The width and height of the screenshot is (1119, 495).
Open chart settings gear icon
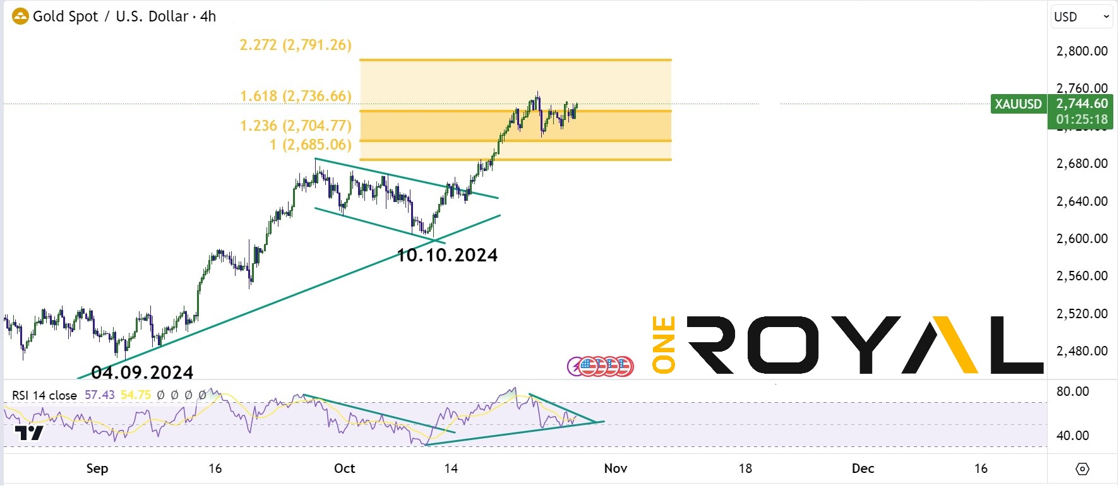(x=1082, y=469)
